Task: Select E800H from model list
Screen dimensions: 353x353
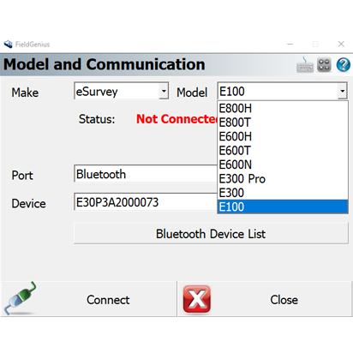Action: point(283,109)
